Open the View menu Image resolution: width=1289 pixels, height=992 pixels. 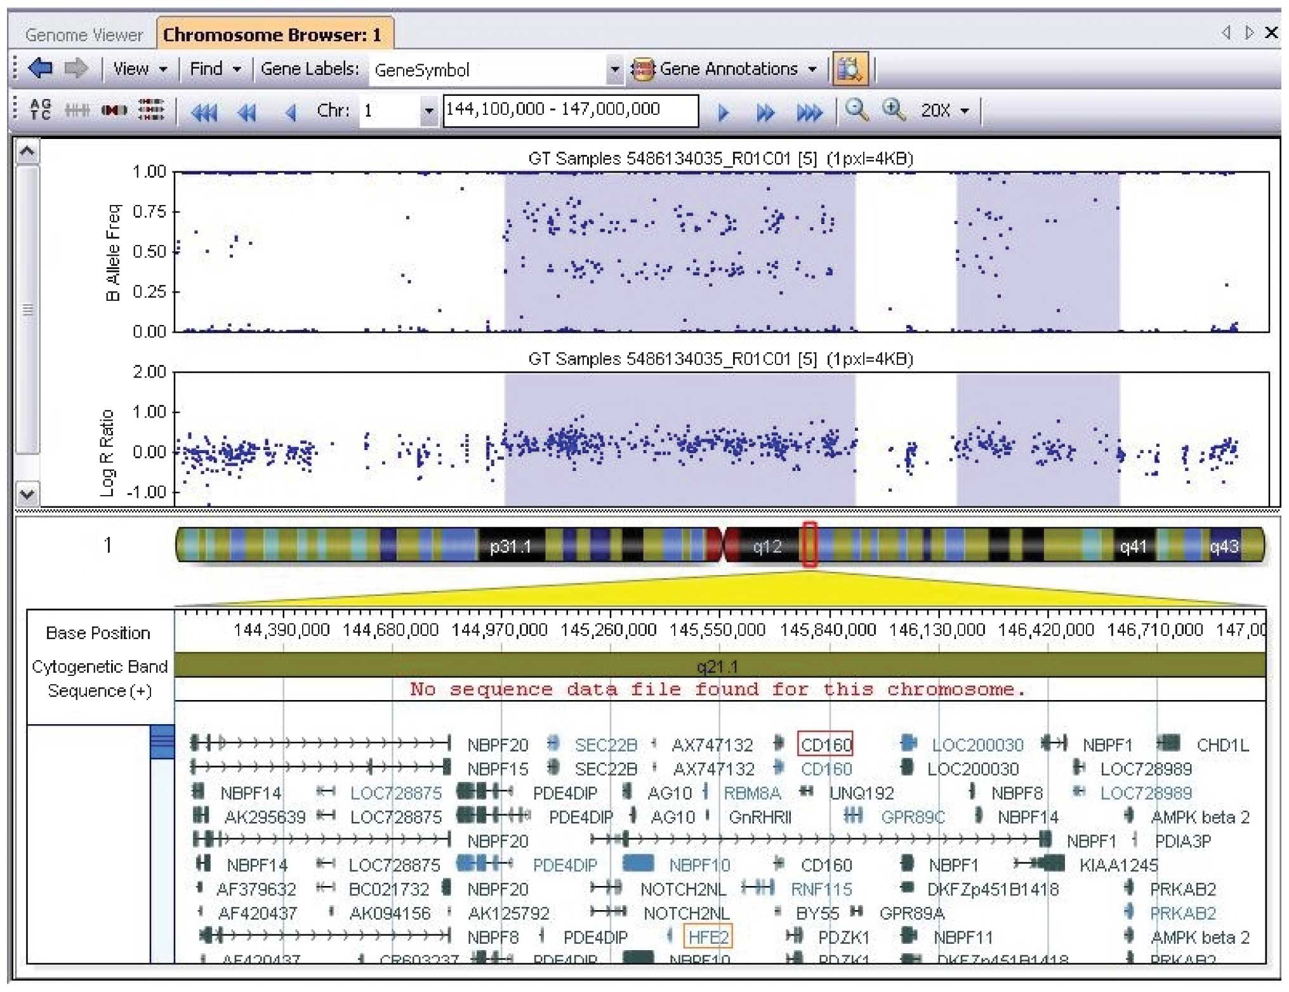point(140,69)
